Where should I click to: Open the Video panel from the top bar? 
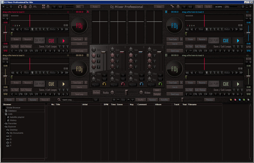[159, 7]
